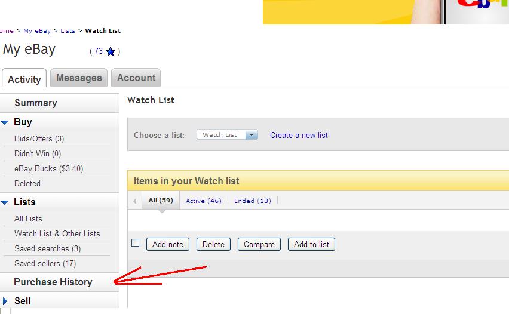Image resolution: width=509 pixels, height=314 pixels.
Task: Open Bids/Offers (3) in sidebar
Action: (x=39, y=139)
